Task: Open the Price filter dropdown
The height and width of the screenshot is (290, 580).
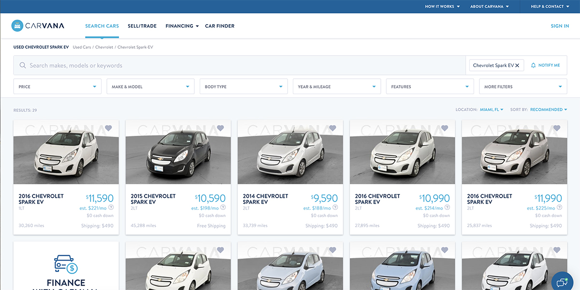Action: (x=58, y=87)
